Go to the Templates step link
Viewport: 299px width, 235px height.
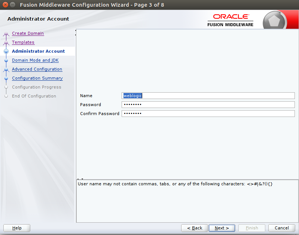23,42
